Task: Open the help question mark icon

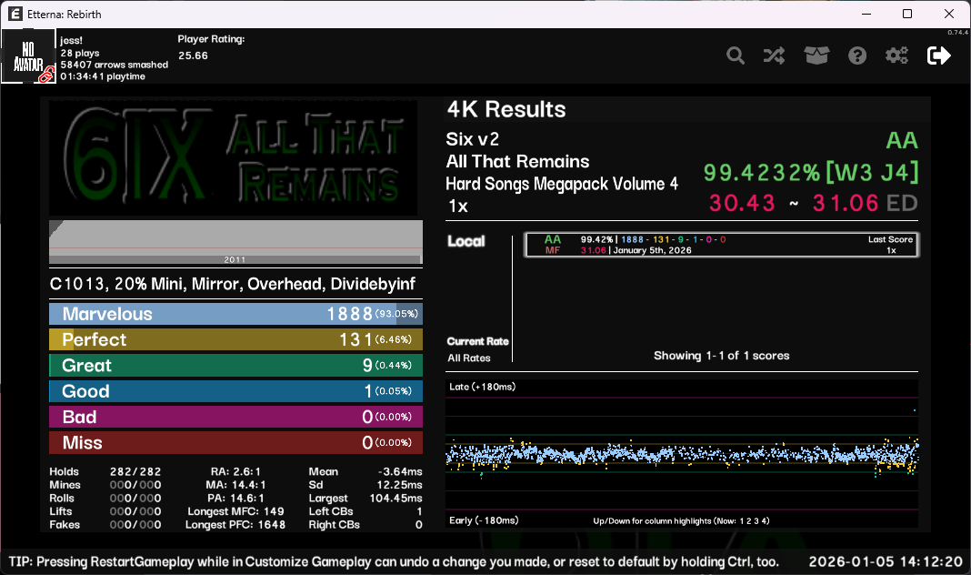Action: 857,55
